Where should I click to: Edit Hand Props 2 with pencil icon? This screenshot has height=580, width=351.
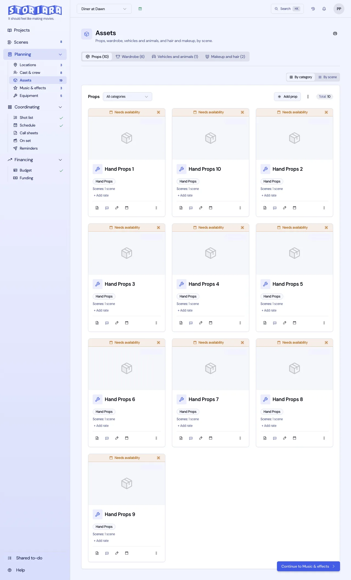tap(285, 208)
